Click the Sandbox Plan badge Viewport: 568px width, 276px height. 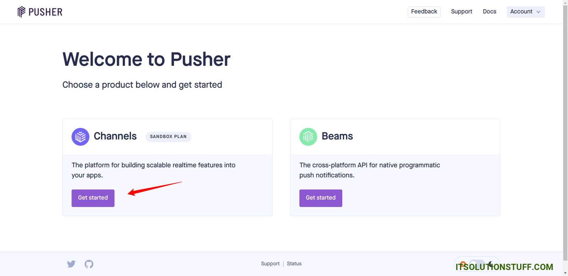(x=168, y=137)
